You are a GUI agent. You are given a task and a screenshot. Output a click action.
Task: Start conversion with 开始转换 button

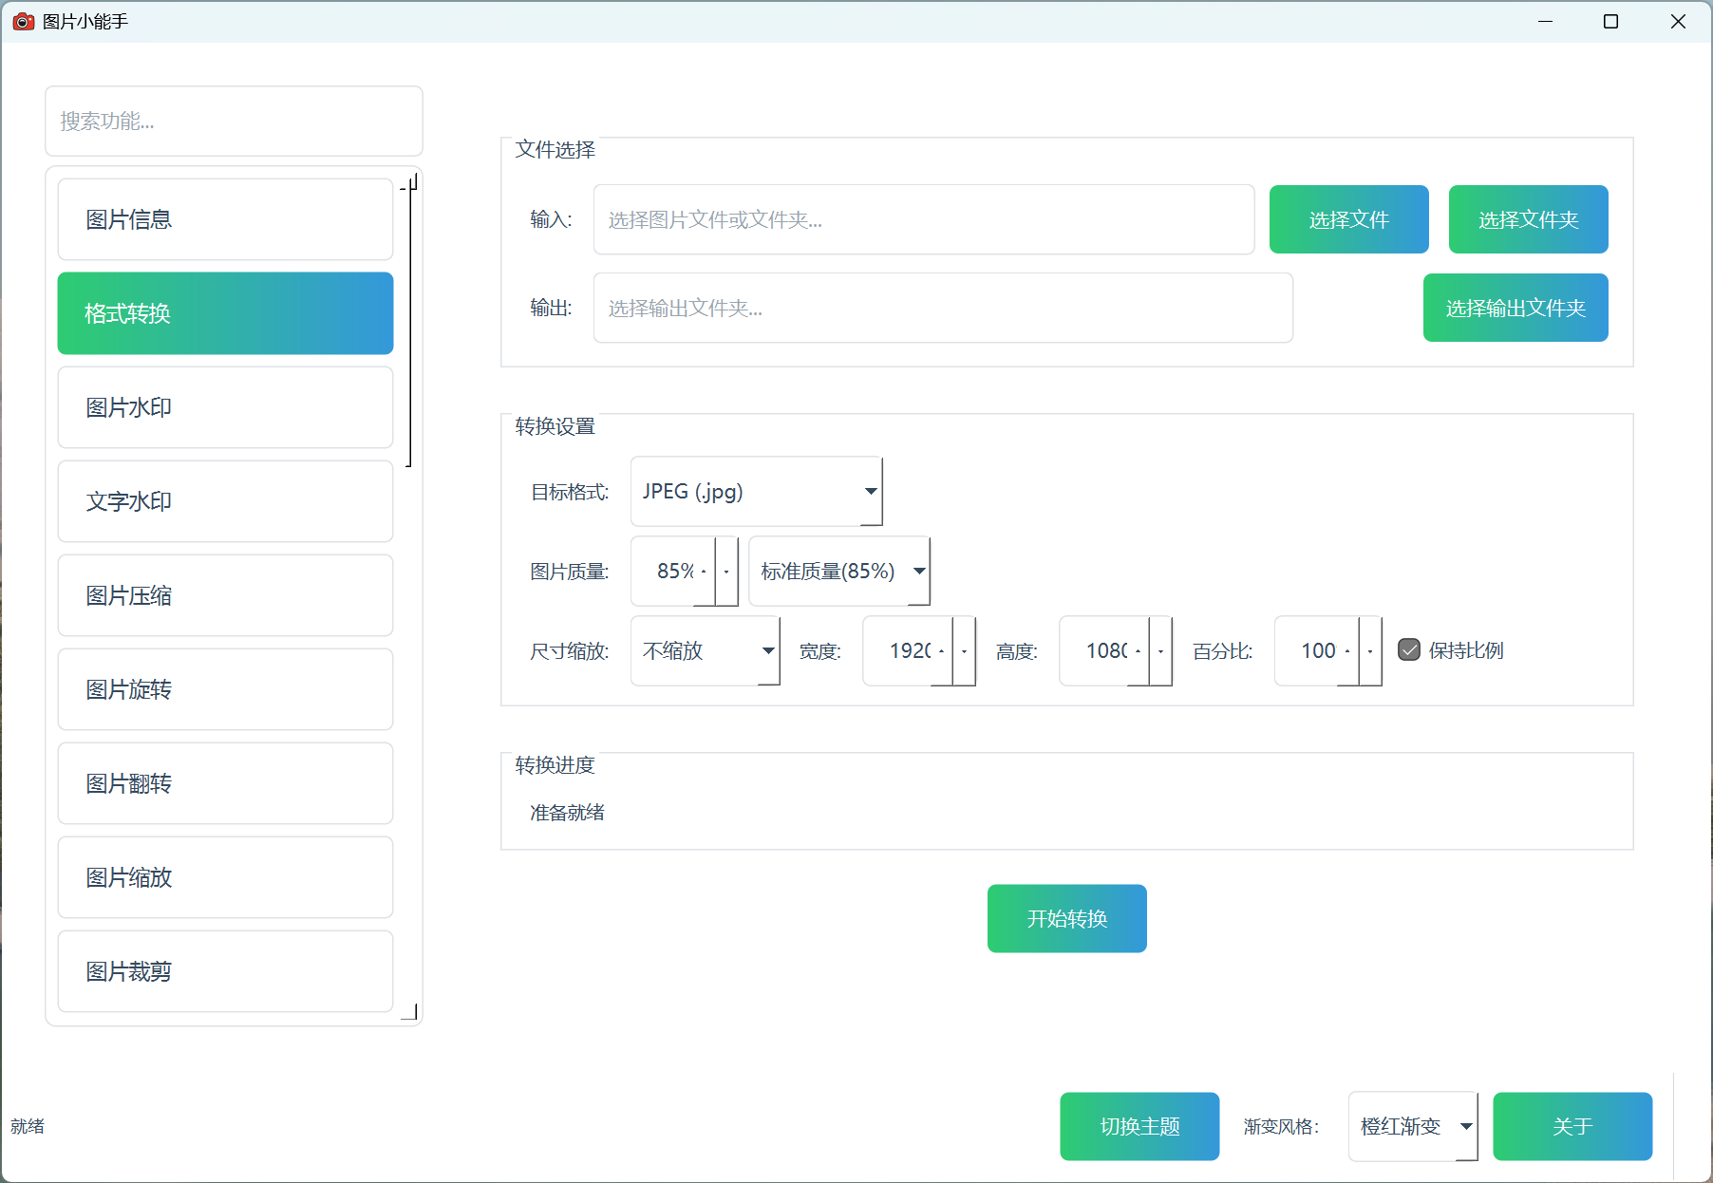click(1066, 919)
